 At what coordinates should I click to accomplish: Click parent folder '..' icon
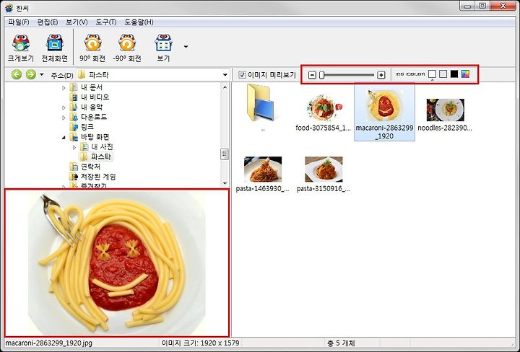coord(261,102)
